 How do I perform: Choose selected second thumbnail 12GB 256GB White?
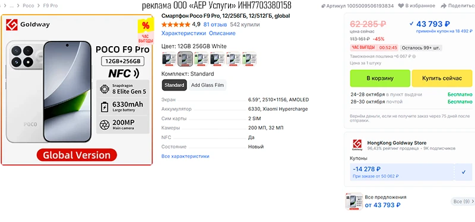[185, 59]
